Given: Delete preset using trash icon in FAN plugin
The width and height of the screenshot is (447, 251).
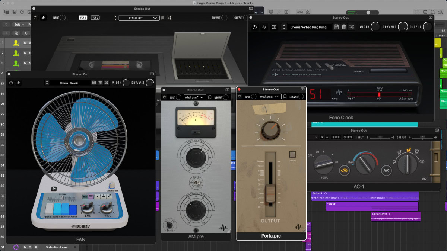Looking at the screenshot, I should click(x=100, y=83).
